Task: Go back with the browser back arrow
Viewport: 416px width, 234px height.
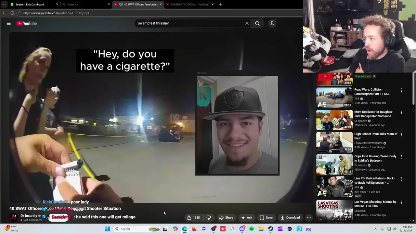Action: [x=4, y=13]
